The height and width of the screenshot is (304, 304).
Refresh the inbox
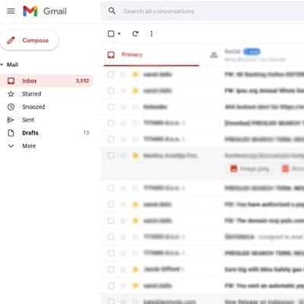point(135,33)
